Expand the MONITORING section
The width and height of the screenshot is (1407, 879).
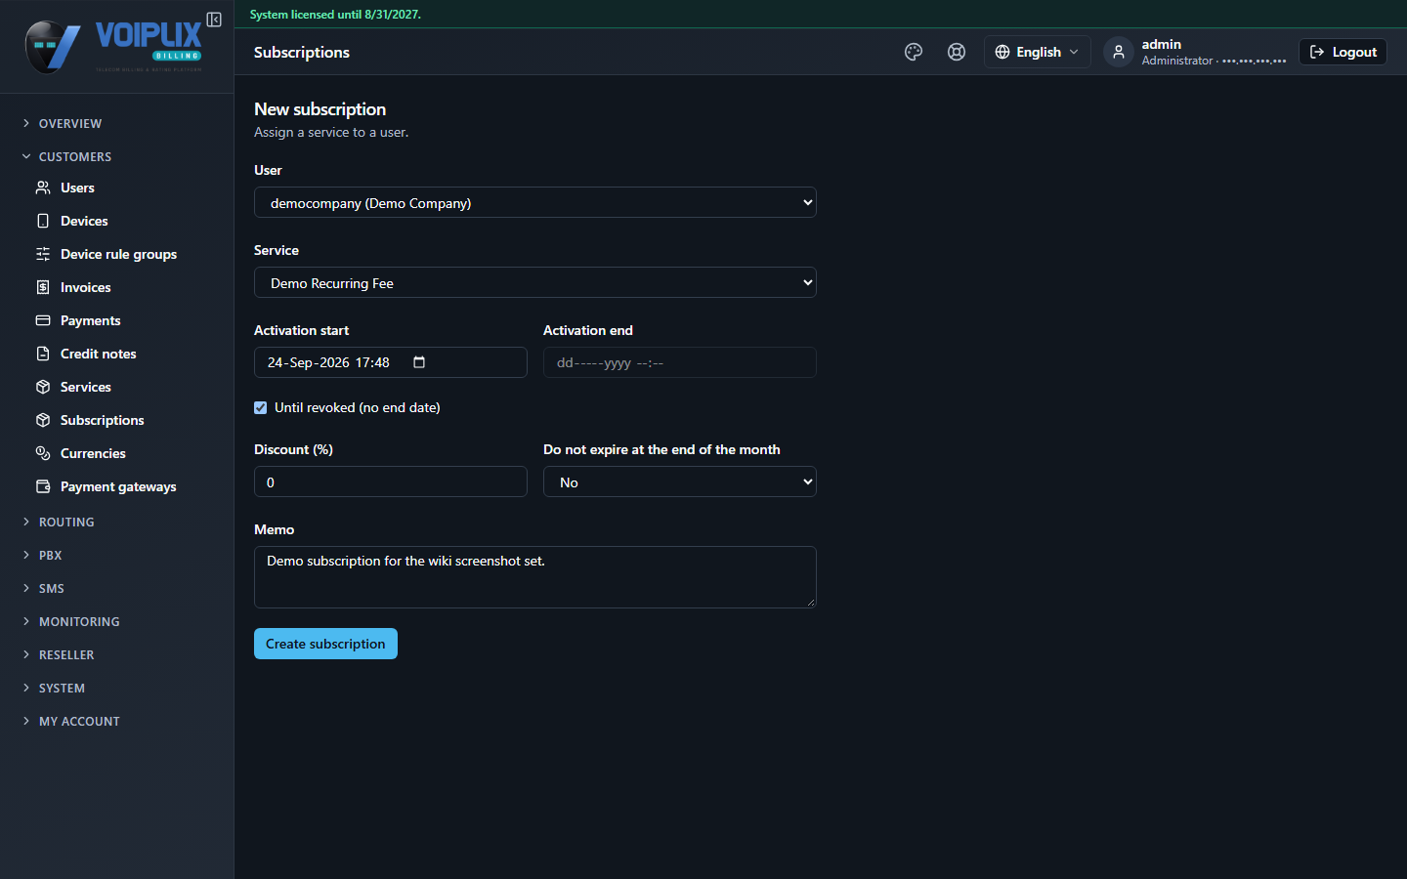click(71, 621)
